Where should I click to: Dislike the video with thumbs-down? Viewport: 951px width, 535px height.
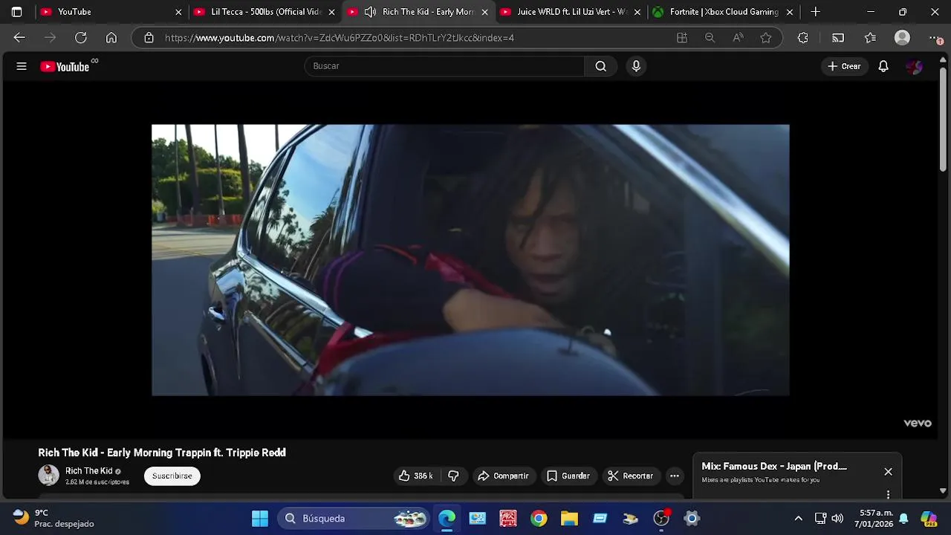pos(453,476)
